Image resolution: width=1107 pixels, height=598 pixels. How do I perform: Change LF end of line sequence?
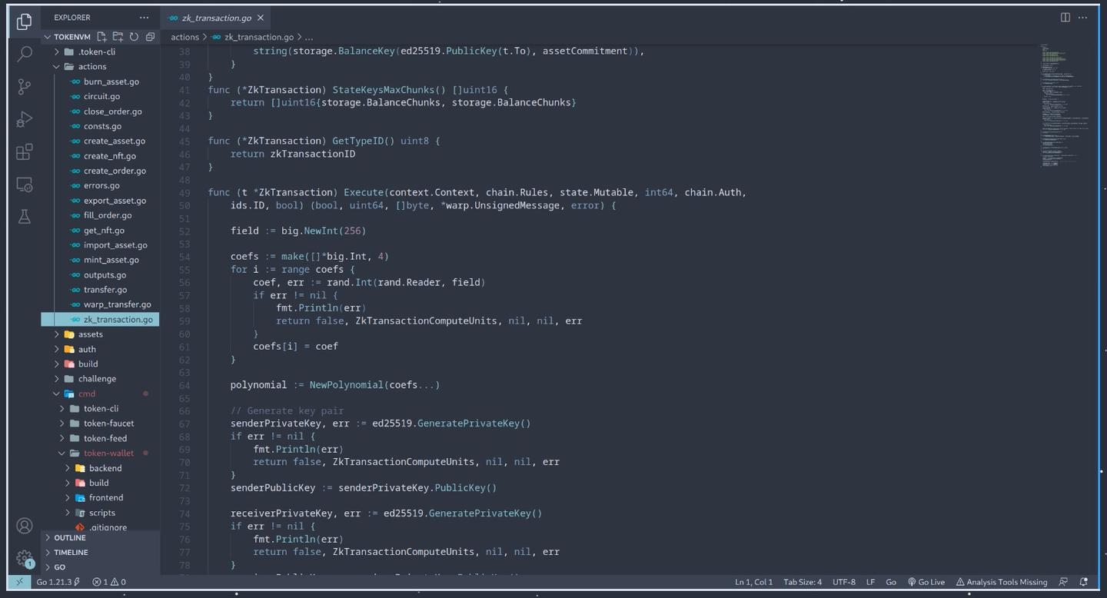coord(871,582)
